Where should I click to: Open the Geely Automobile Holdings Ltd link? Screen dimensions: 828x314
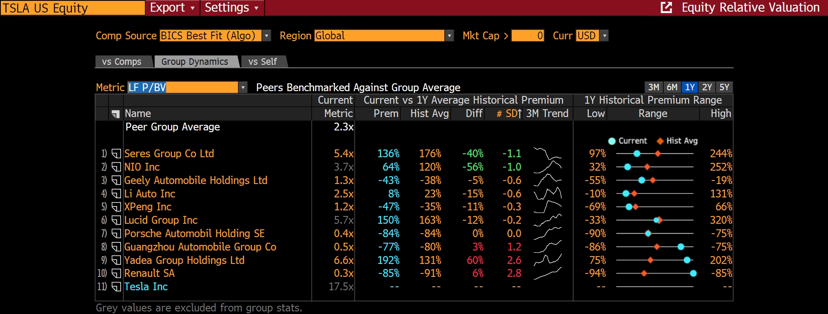click(196, 181)
